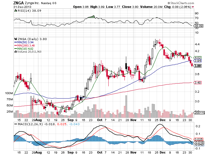Click the -0.1 MACD axis label

click(x=197, y=149)
